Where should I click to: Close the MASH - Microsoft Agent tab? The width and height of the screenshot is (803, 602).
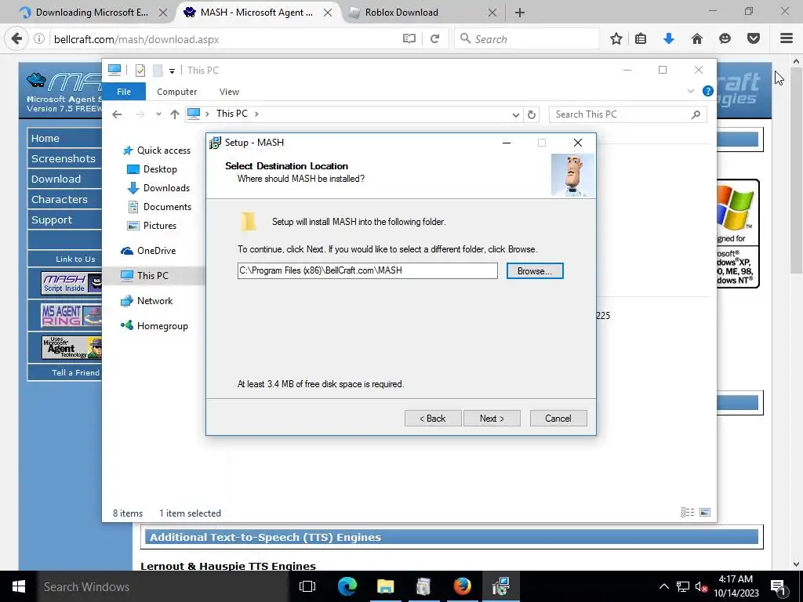[x=328, y=13]
